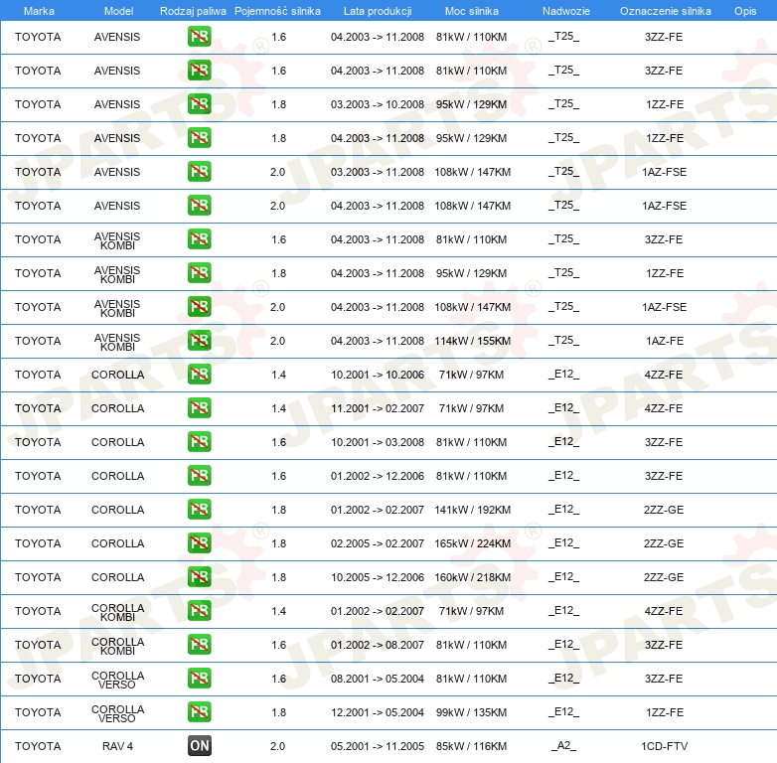Click petrol icon in Avensis 1.8 04.2003 row
Image resolution: width=777 pixels, height=763 pixels.
199,138
